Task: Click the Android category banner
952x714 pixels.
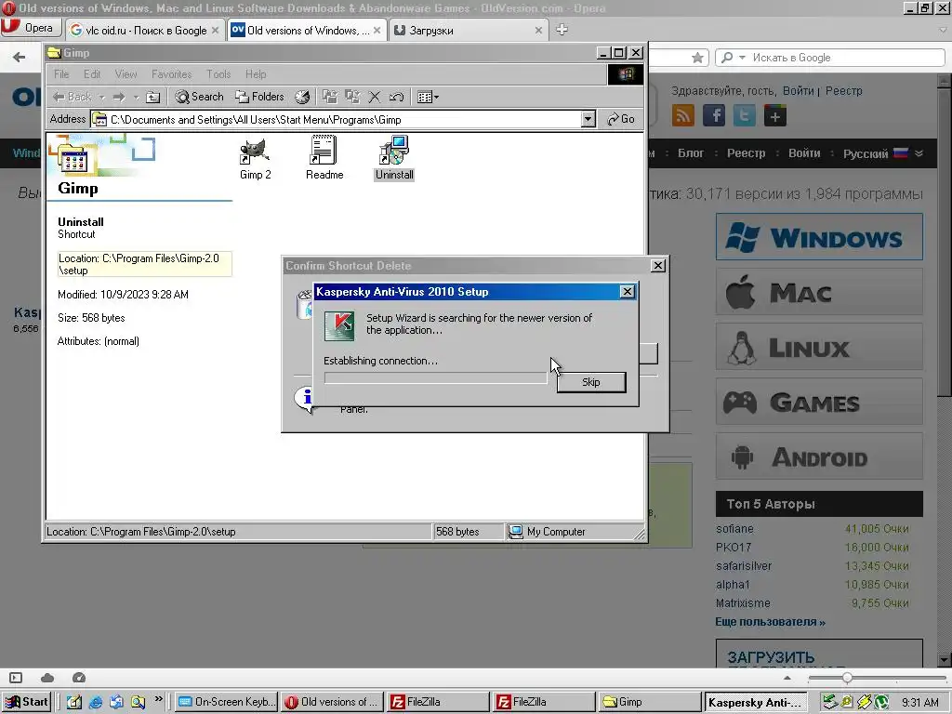Action: coord(819,456)
